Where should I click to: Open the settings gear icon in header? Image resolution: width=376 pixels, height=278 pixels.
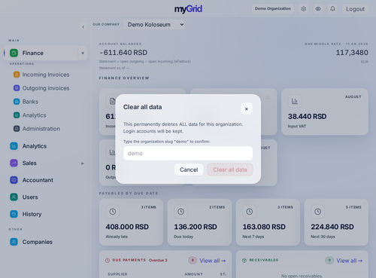[304, 9]
